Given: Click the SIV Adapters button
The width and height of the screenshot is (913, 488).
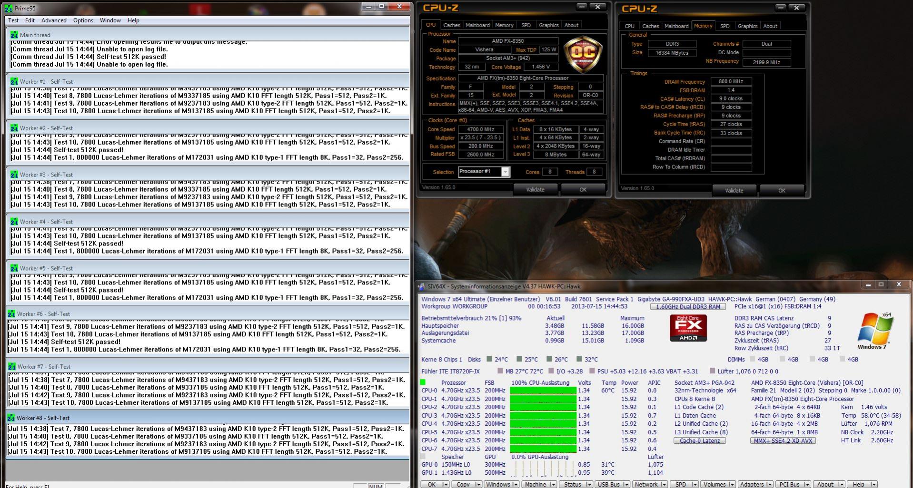Looking at the screenshot, I should coord(755,484).
